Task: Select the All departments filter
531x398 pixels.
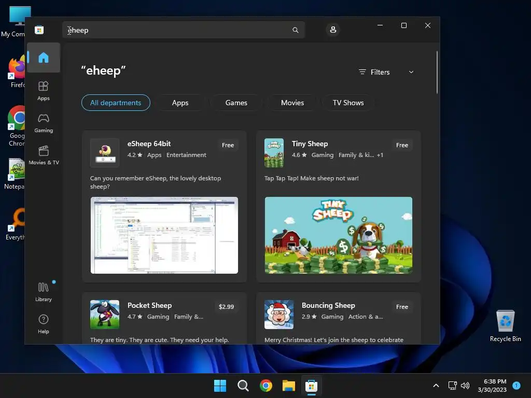Action: coord(116,103)
